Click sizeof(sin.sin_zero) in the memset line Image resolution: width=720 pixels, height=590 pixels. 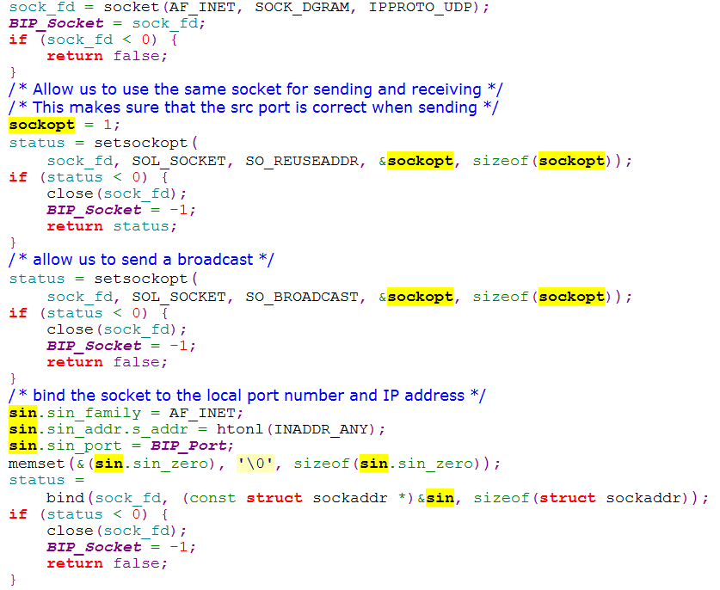pos(388,464)
